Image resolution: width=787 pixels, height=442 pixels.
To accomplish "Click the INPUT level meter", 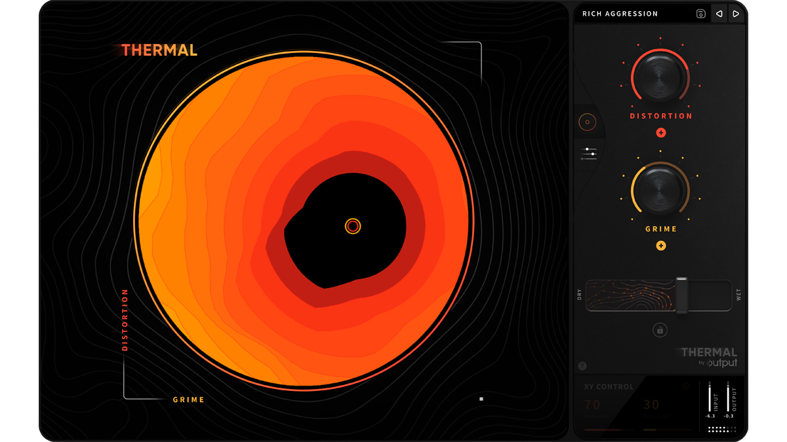I will tap(710, 397).
